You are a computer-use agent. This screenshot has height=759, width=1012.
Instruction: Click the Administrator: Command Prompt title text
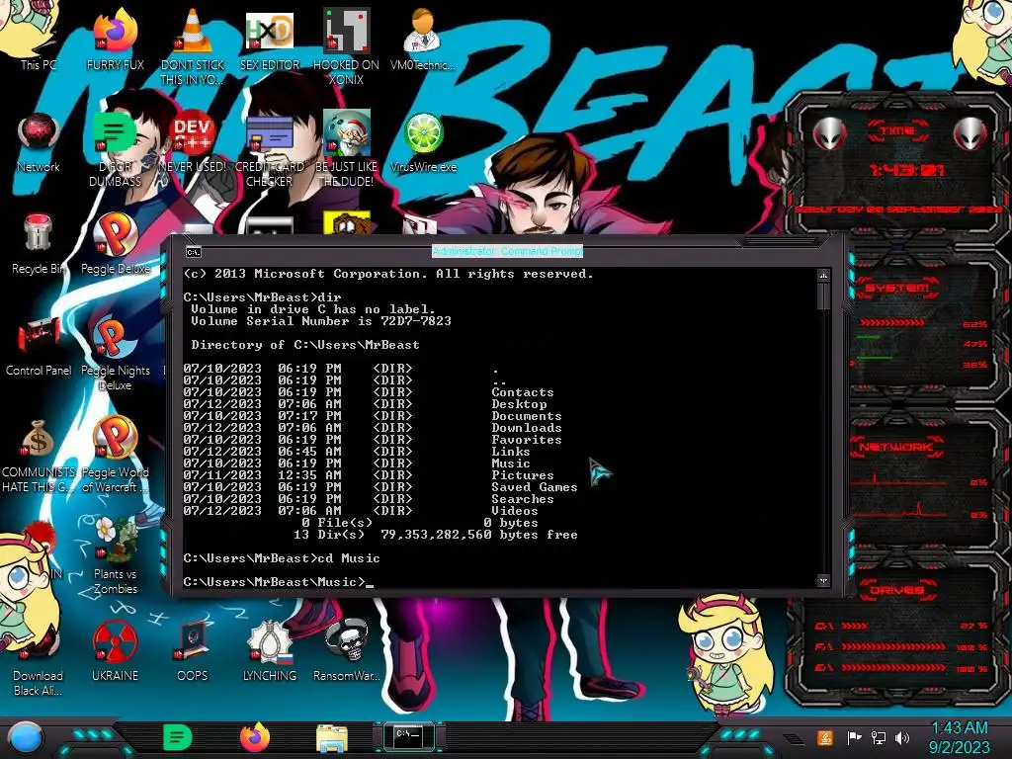pyautogui.click(x=507, y=251)
